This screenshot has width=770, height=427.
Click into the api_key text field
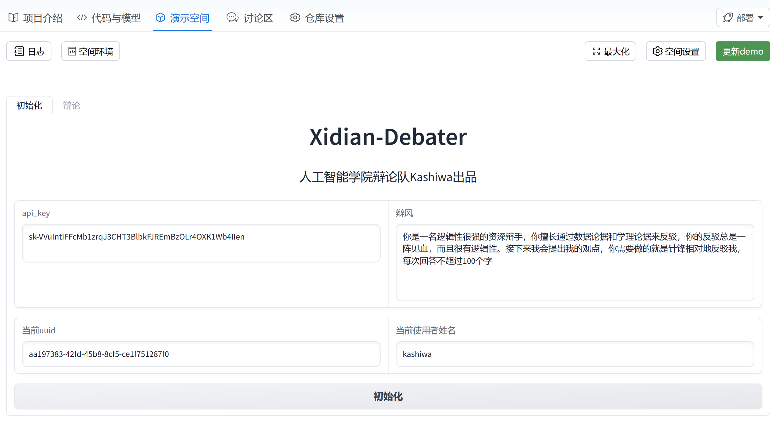(201, 243)
